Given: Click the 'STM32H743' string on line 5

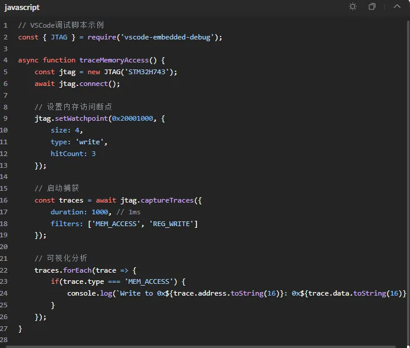Looking at the screenshot, I should [x=147, y=72].
